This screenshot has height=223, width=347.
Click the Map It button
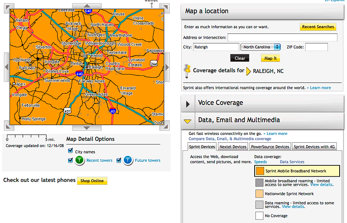[x=270, y=58]
